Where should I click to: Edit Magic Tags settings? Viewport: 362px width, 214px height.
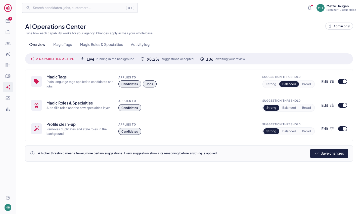coord(328,82)
